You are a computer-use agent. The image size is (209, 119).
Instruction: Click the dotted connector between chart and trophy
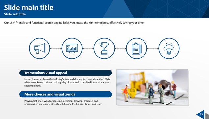click(x=88, y=48)
